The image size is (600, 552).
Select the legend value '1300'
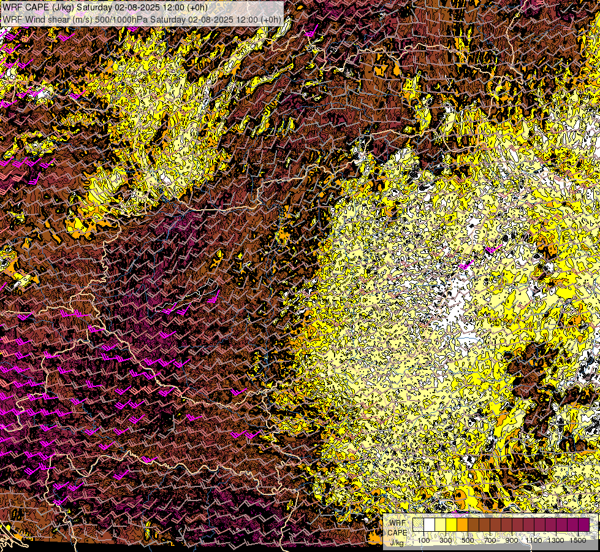coord(556,540)
